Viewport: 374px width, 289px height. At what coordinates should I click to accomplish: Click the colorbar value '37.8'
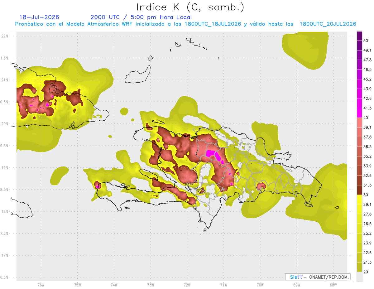pos(367,137)
